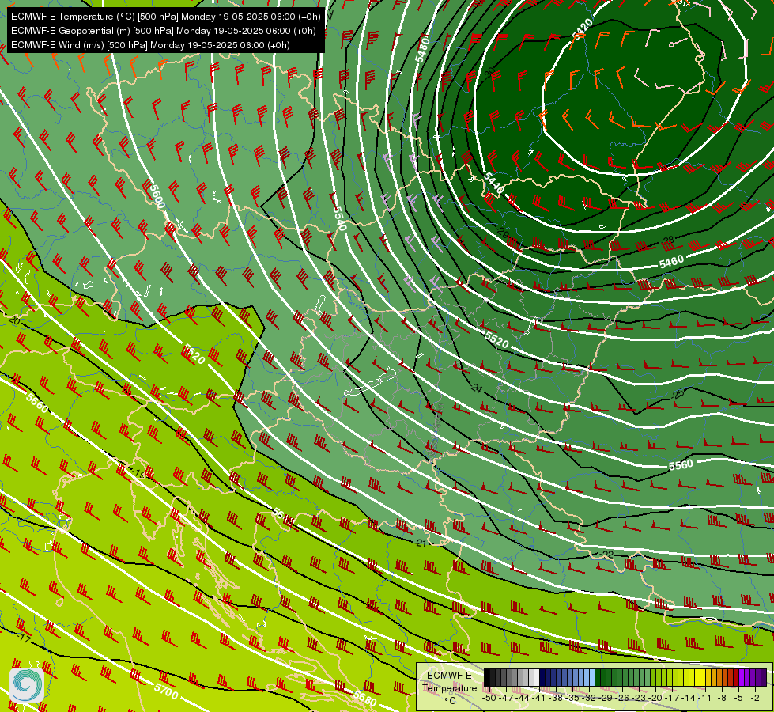
Task: Click the -30 isotherm label on the map
Action: tap(489, 74)
